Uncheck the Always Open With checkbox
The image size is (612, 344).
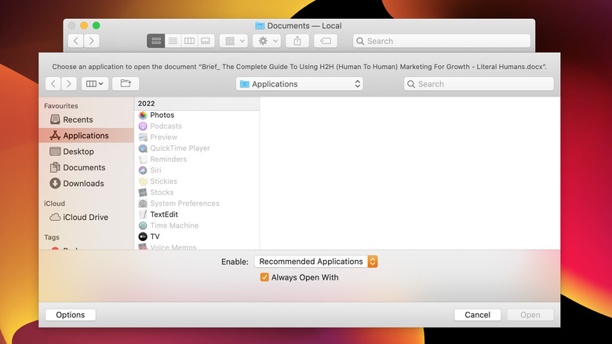(x=264, y=277)
